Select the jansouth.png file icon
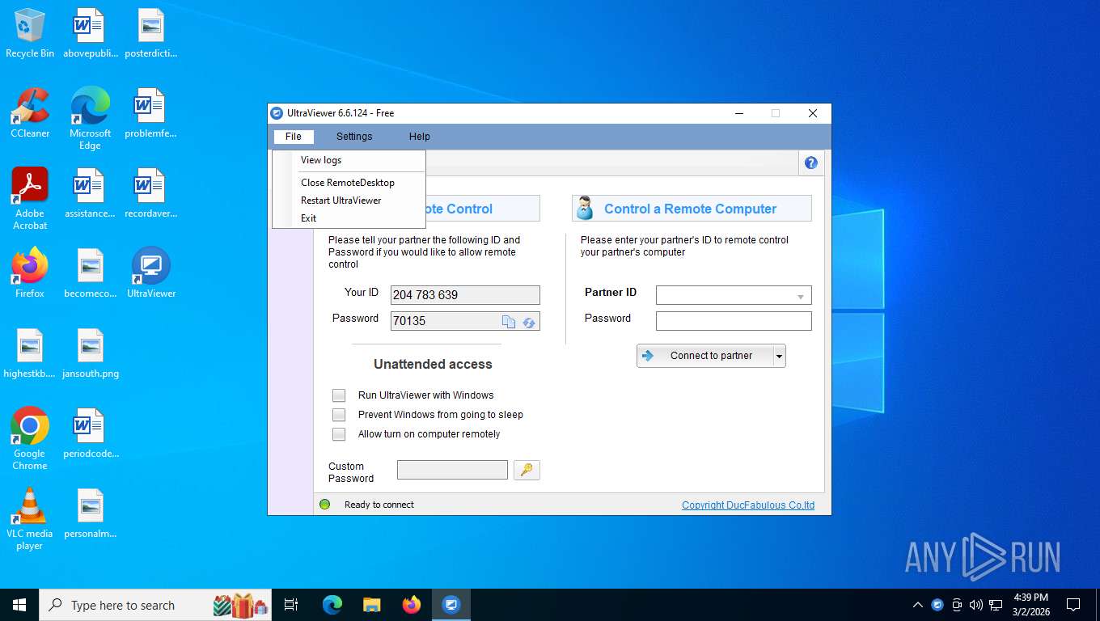 coord(90,353)
